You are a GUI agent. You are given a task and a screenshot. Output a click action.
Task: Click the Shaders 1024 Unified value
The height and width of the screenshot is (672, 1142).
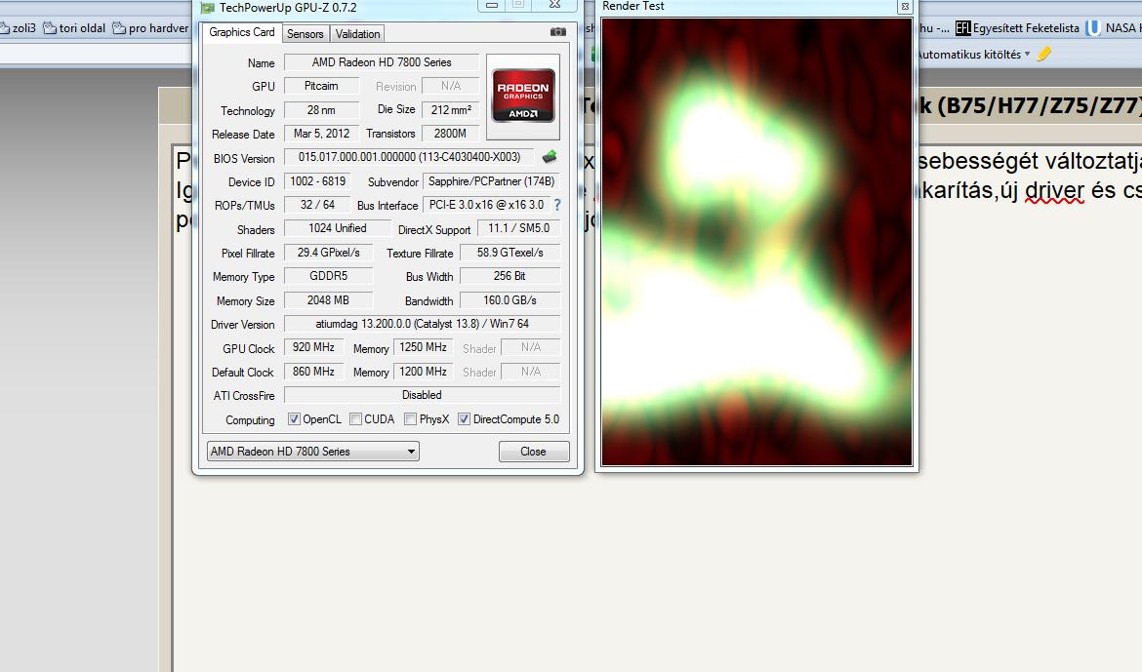pos(337,228)
